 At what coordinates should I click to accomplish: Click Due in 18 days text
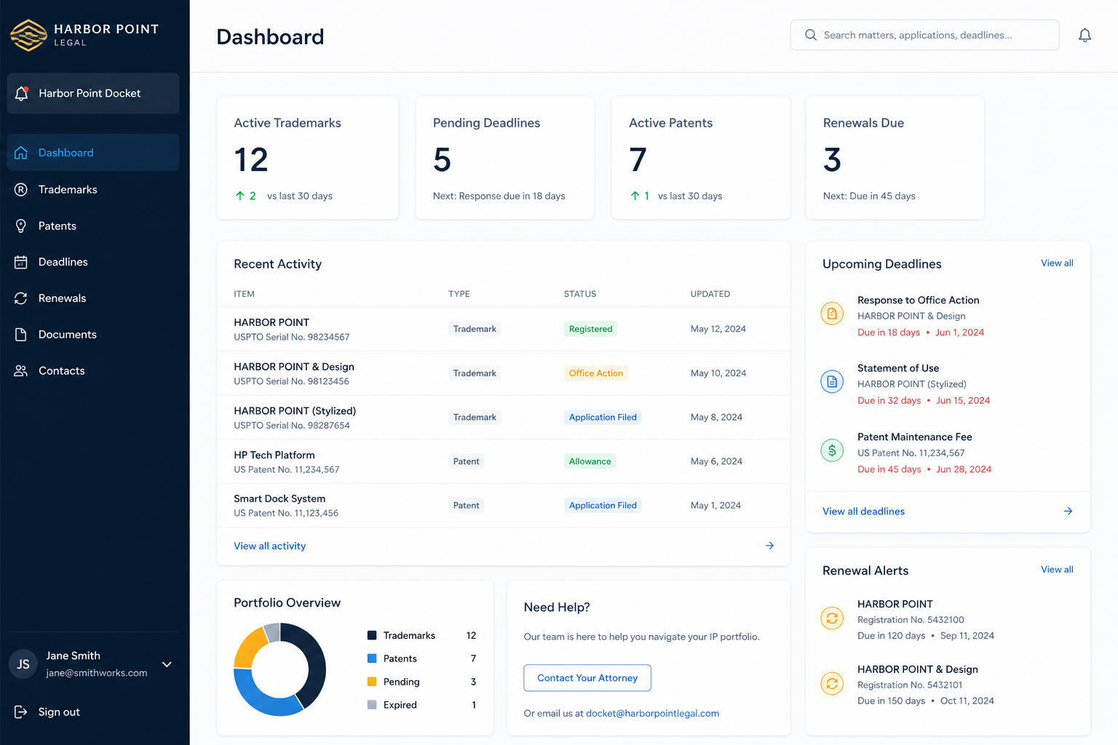(888, 332)
